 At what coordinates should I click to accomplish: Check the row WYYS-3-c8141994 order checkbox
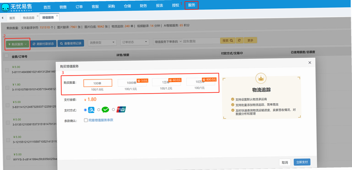click(x=8, y=157)
